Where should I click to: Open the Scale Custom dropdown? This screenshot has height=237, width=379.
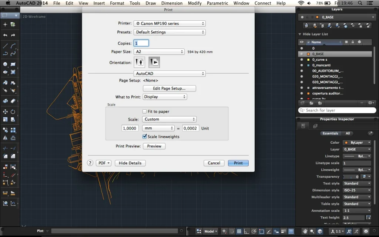point(169,119)
